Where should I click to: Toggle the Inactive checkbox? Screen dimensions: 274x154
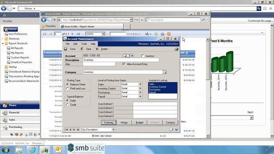pyautogui.click(x=143, y=56)
